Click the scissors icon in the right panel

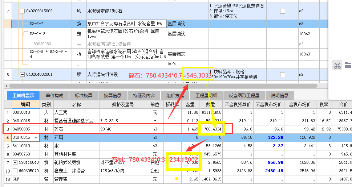click(337, 66)
